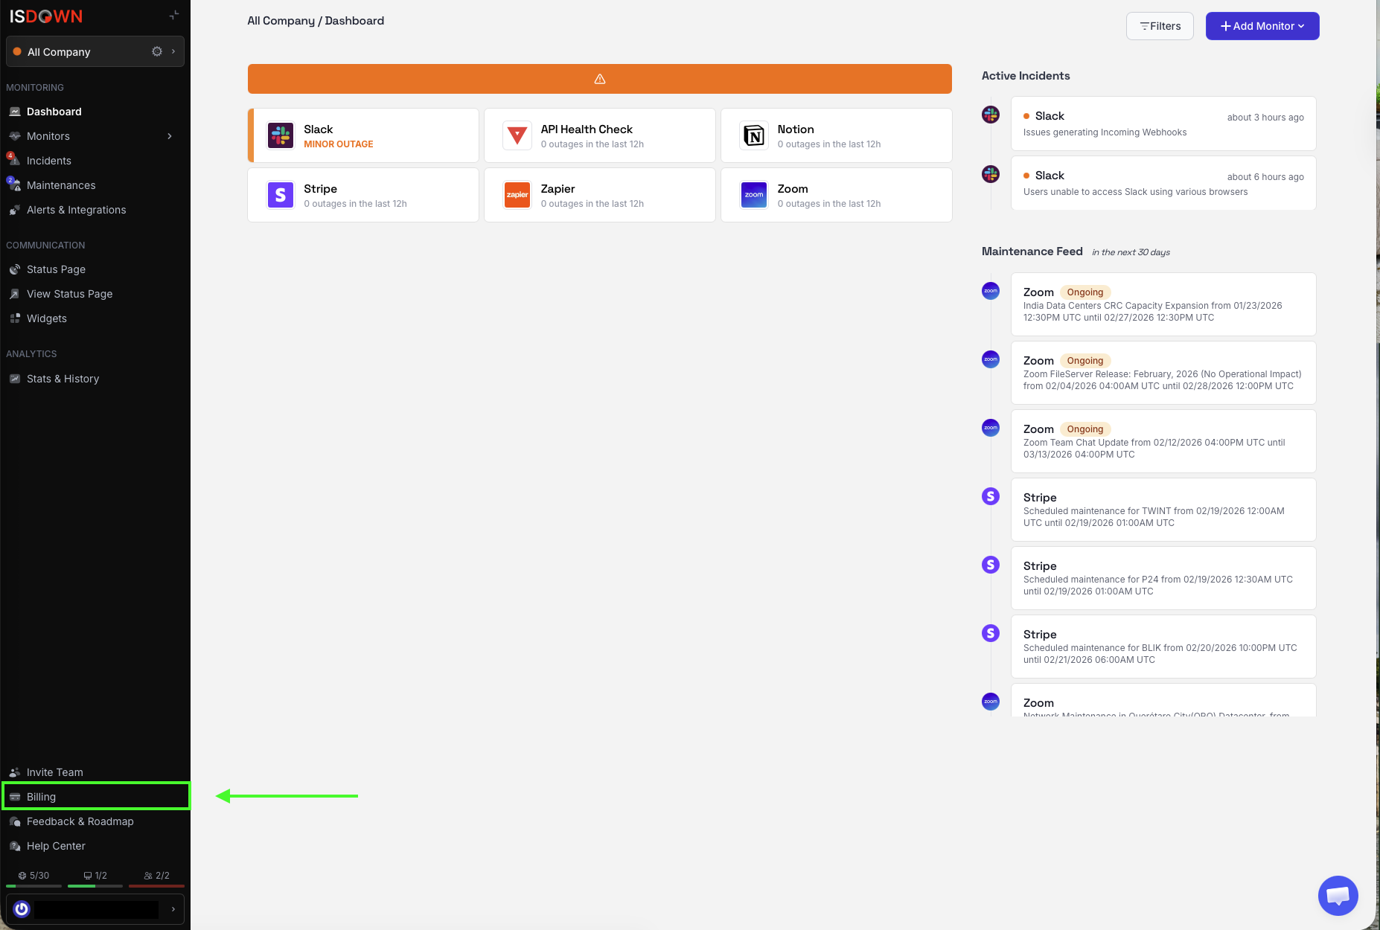Click the settings gear next to All Company
Image resolution: width=1380 pixels, height=930 pixels.
(x=157, y=51)
